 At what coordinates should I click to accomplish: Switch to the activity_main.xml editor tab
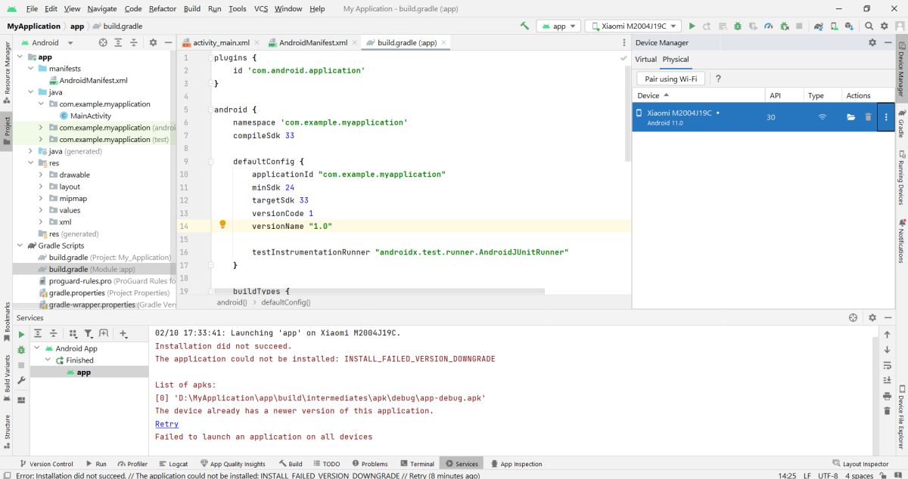221,43
